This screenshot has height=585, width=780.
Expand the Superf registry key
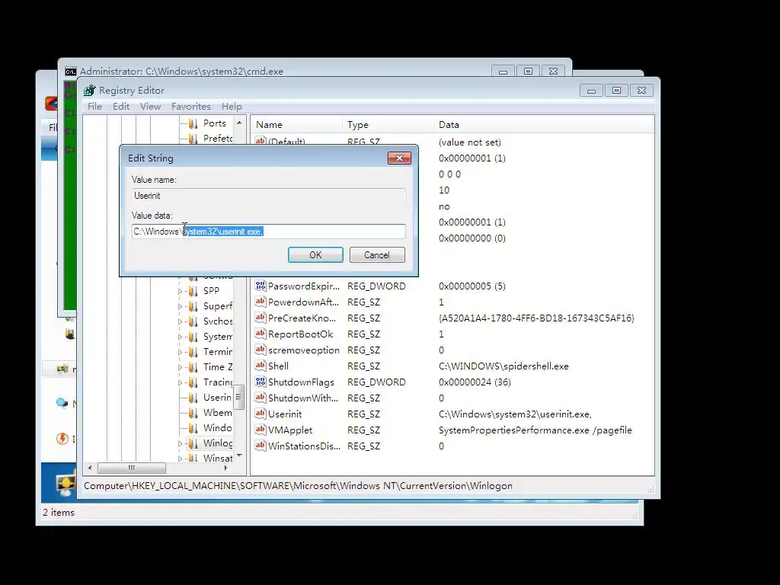click(x=180, y=306)
